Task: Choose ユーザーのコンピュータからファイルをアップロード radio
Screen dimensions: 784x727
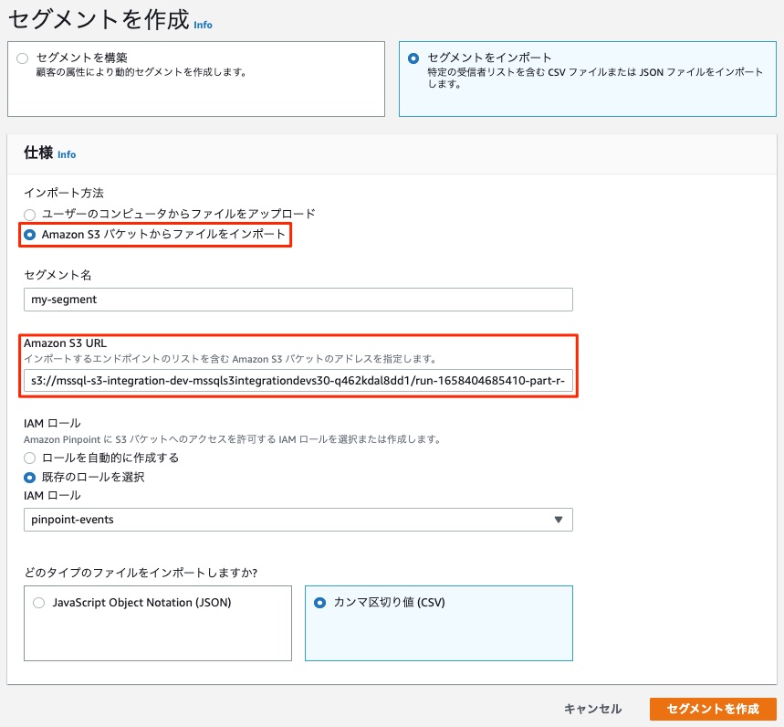Action: 30,215
